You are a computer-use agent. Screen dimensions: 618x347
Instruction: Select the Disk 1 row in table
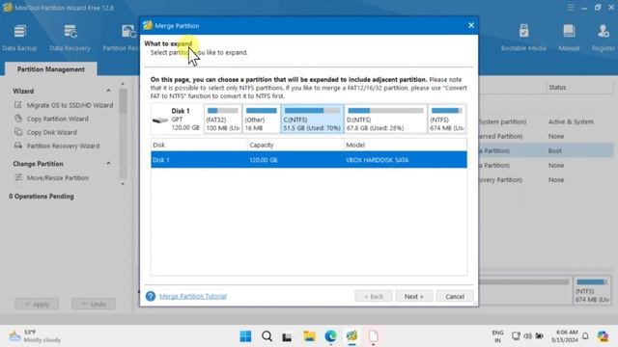pos(309,160)
